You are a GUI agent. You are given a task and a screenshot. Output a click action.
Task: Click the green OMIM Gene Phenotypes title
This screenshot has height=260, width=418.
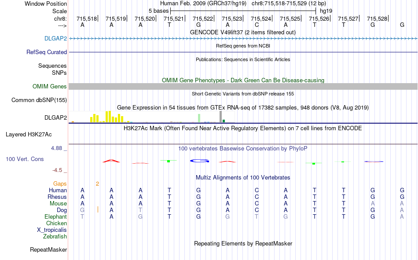click(x=243, y=80)
